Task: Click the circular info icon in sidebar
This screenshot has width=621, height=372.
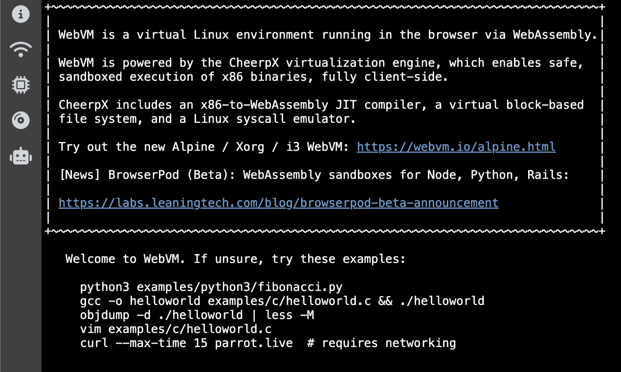Action: (21, 14)
